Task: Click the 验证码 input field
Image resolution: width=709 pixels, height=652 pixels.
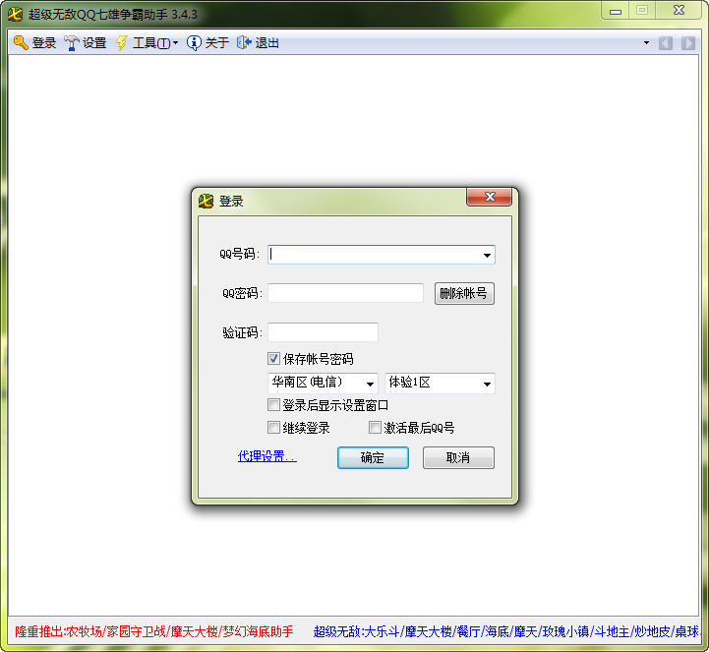Action: point(323,332)
